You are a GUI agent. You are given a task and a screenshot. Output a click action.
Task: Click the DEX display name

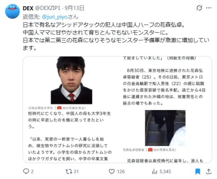pos(28,8)
